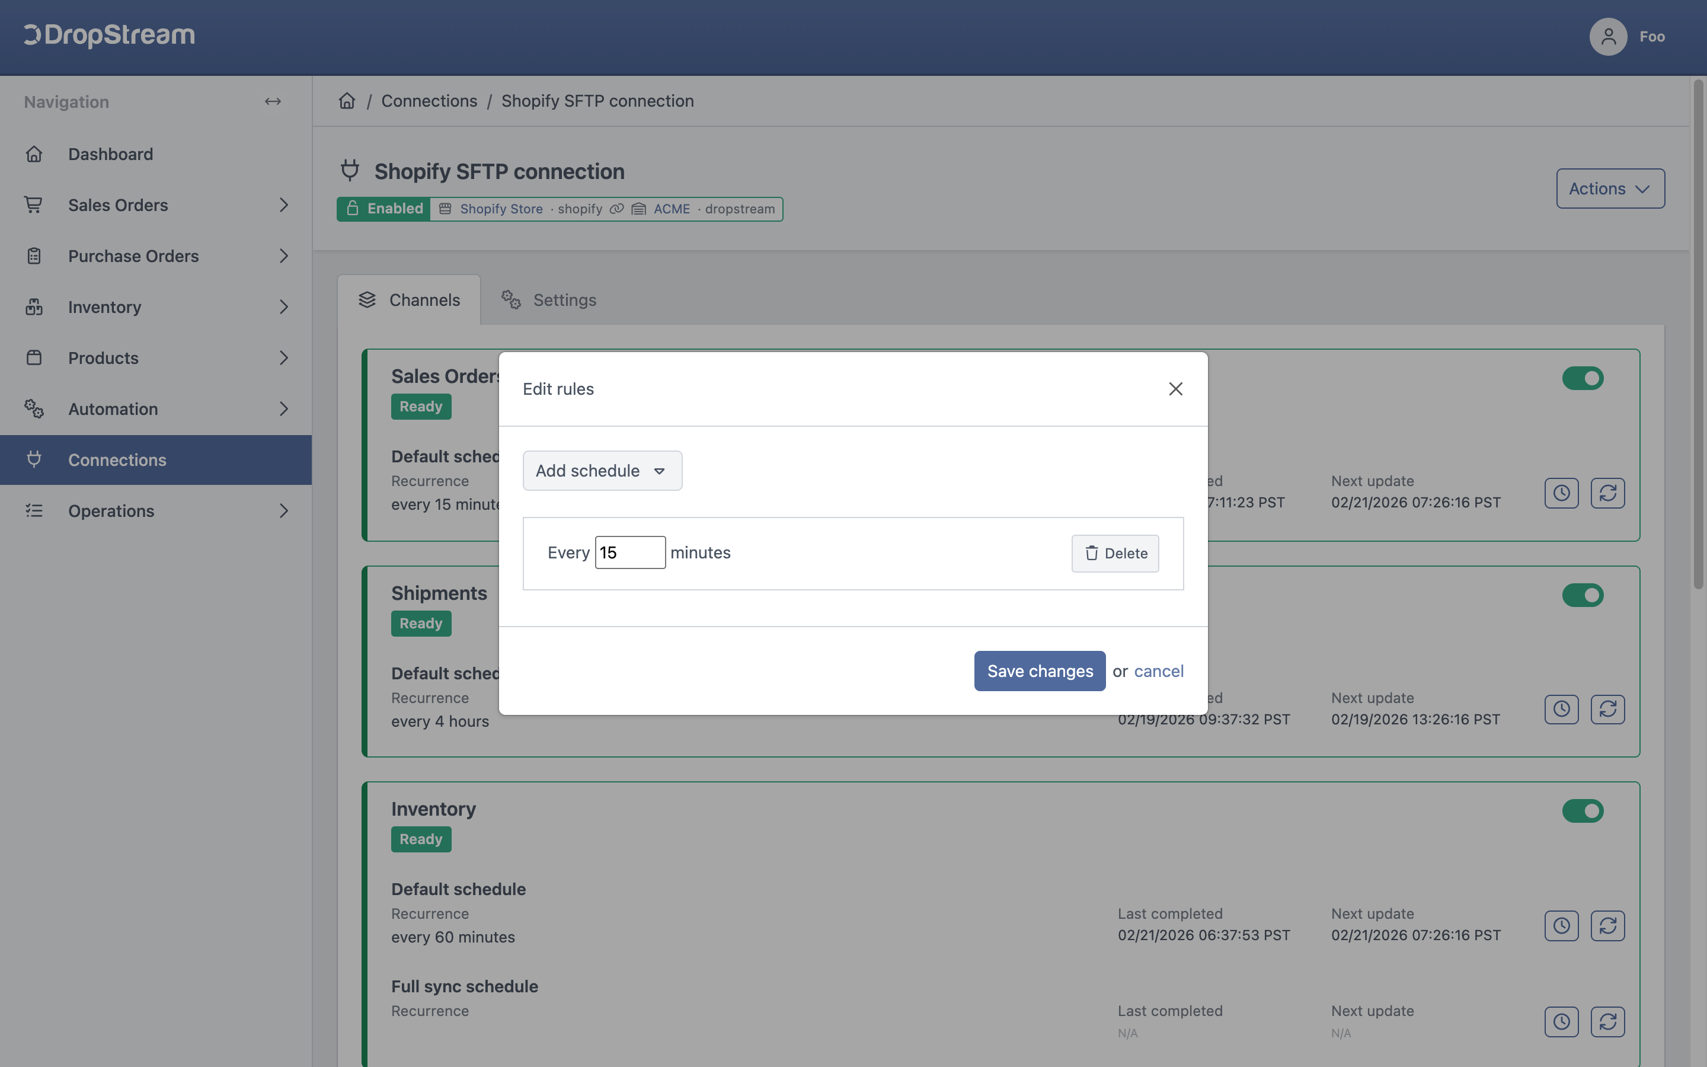Switch to the Channels tab
This screenshot has height=1067, width=1707.
(409, 300)
